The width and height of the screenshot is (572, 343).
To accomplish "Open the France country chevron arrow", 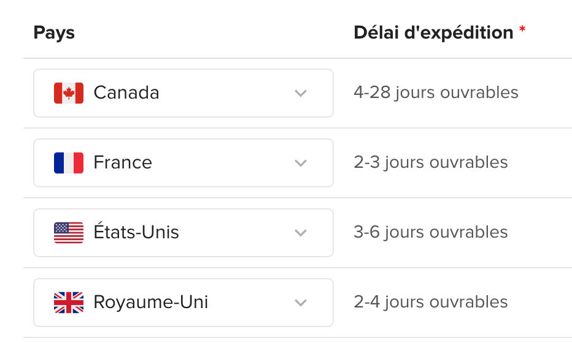I will [300, 163].
